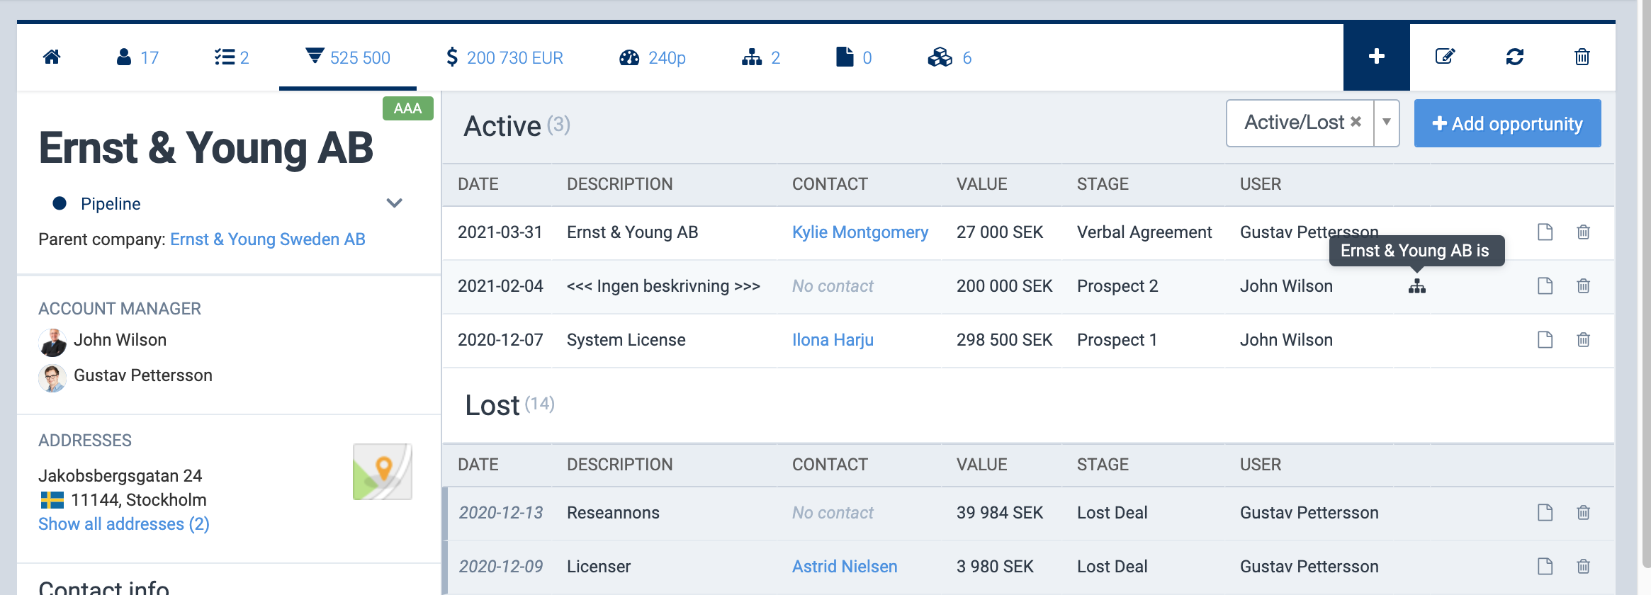Select '<<< Ingen beskrivning >>>' description

click(x=663, y=286)
